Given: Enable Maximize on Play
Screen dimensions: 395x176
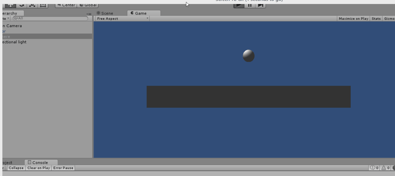Looking at the screenshot, I should click(x=353, y=19).
